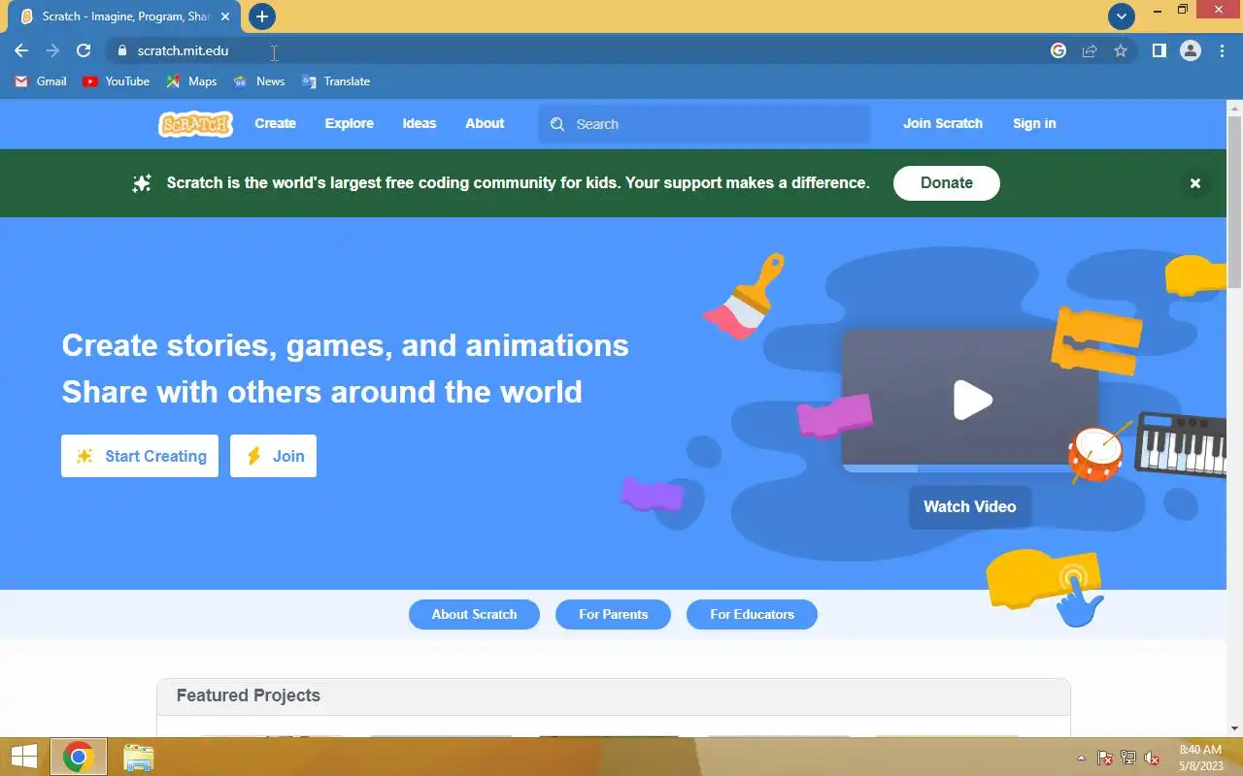Bookmark this page with star

1121,50
